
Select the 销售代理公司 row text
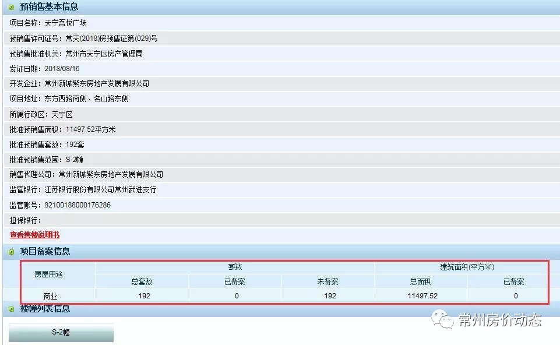click(86, 174)
